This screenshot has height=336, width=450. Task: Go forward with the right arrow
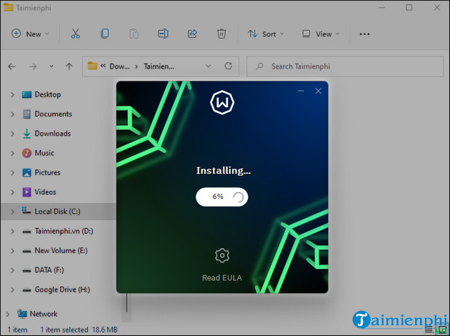coord(33,66)
